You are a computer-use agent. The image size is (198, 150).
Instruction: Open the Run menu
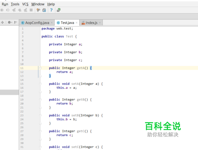pyautogui.click(x=5, y=4)
